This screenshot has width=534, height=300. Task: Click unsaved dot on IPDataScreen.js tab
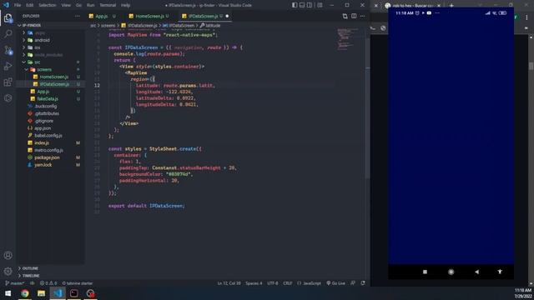coord(227,16)
